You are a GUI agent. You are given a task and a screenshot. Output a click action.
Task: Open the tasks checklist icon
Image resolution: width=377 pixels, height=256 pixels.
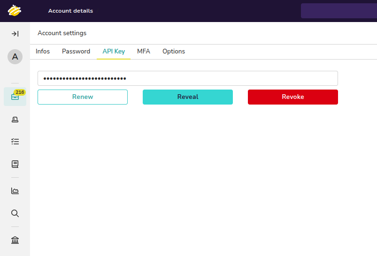(x=15, y=142)
